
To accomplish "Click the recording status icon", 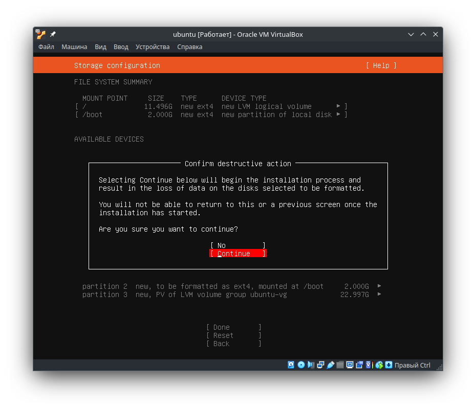I will pyautogui.click(x=358, y=365).
